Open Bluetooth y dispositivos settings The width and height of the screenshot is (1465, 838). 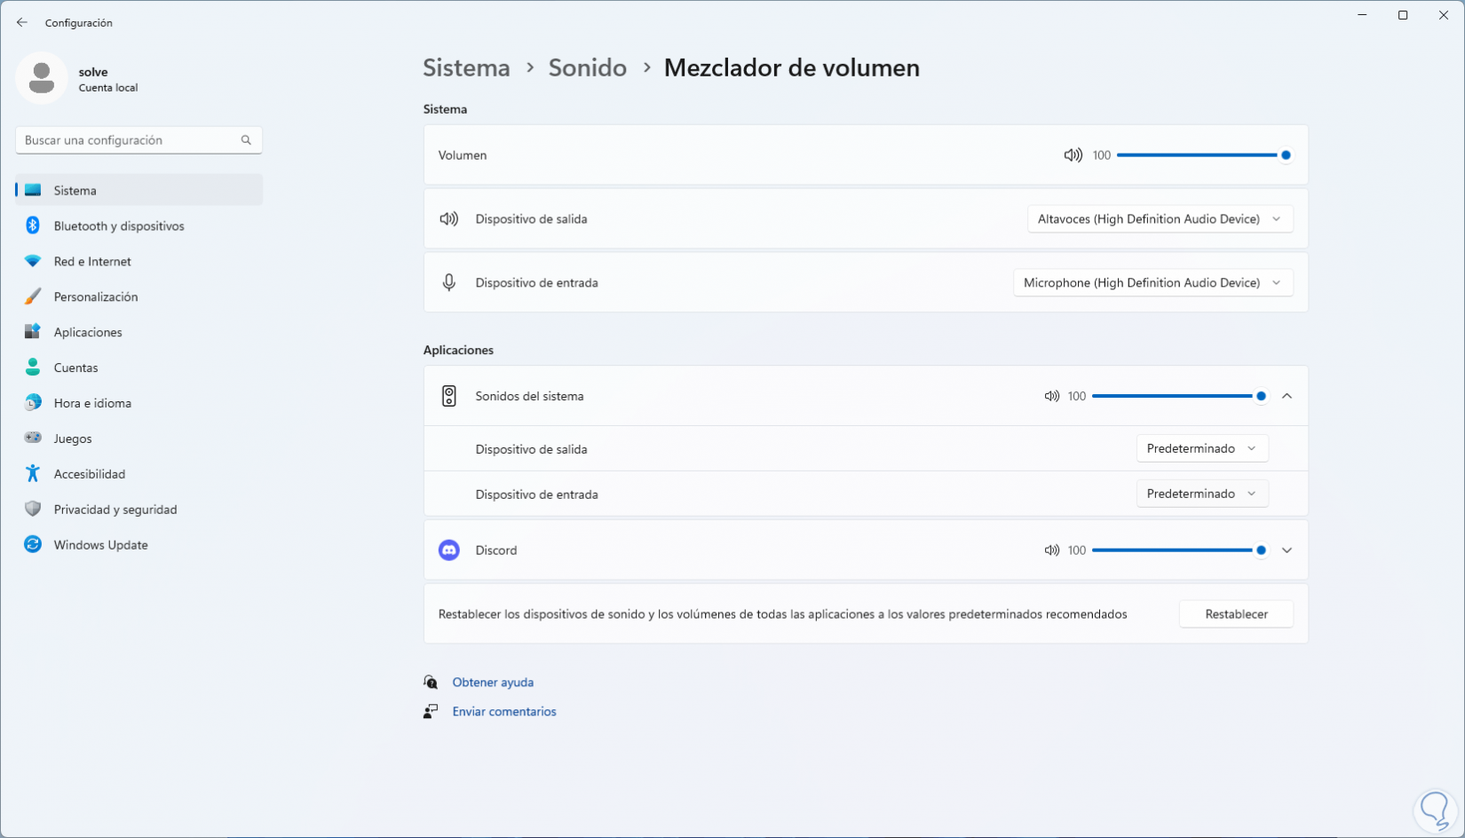pos(119,226)
